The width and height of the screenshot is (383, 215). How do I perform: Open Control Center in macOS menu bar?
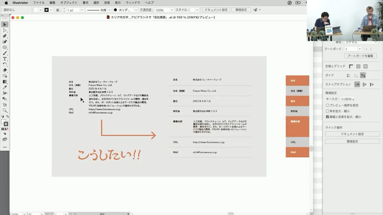click(x=289, y=3)
